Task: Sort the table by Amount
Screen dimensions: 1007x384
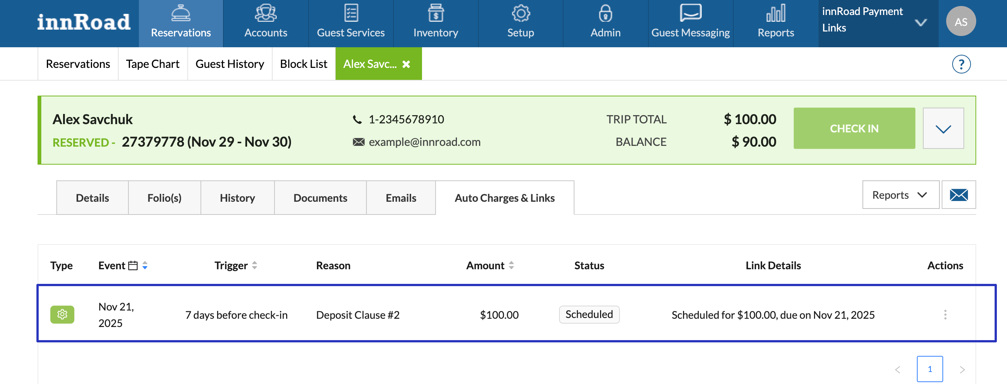Action: click(x=511, y=266)
